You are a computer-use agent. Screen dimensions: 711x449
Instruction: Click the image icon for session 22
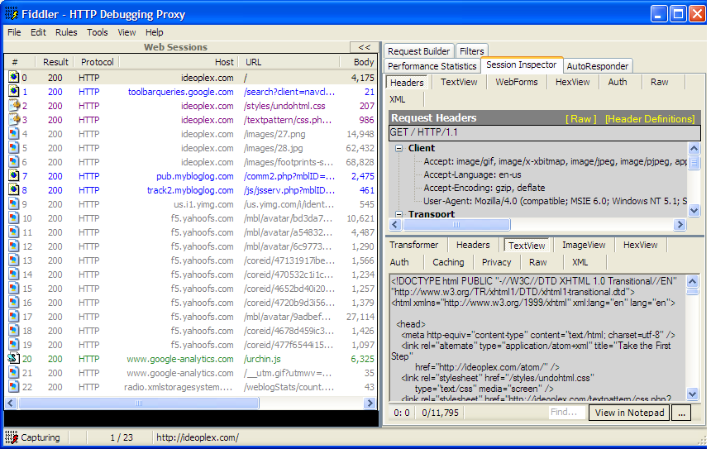[14, 386]
